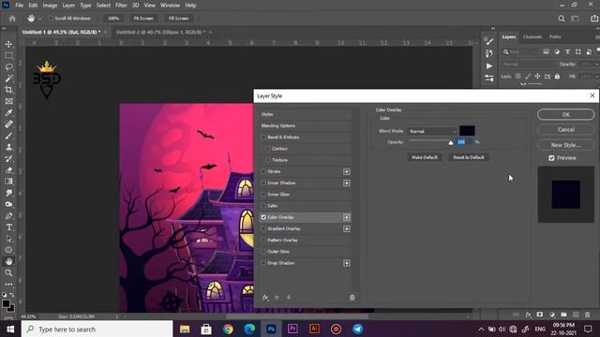This screenshot has height=337, width=600.
Task: Open the Actions panel play icon
Action: (489, 66)
